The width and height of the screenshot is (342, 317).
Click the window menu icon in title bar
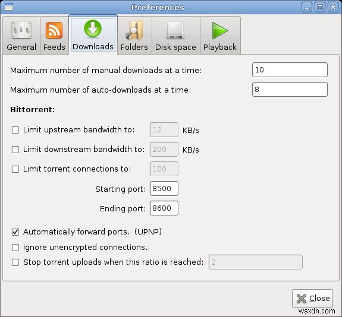click(9, 7)
